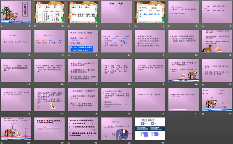The width and height of the screenshot is (233, 144).
Task: Select slide 23 thumbnail with squirrel and pony
Action: tap(49, 100)
